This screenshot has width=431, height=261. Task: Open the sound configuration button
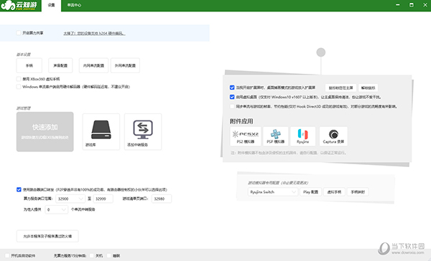(x=60, y=65)
